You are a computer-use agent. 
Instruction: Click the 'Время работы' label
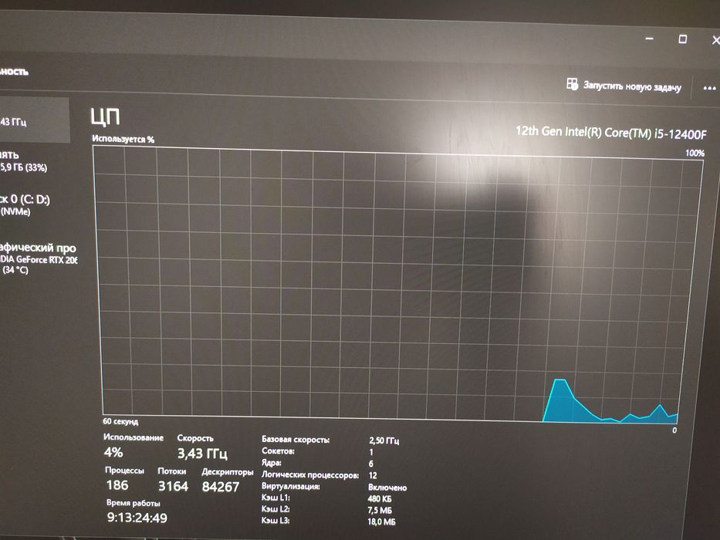coord(134,503)
